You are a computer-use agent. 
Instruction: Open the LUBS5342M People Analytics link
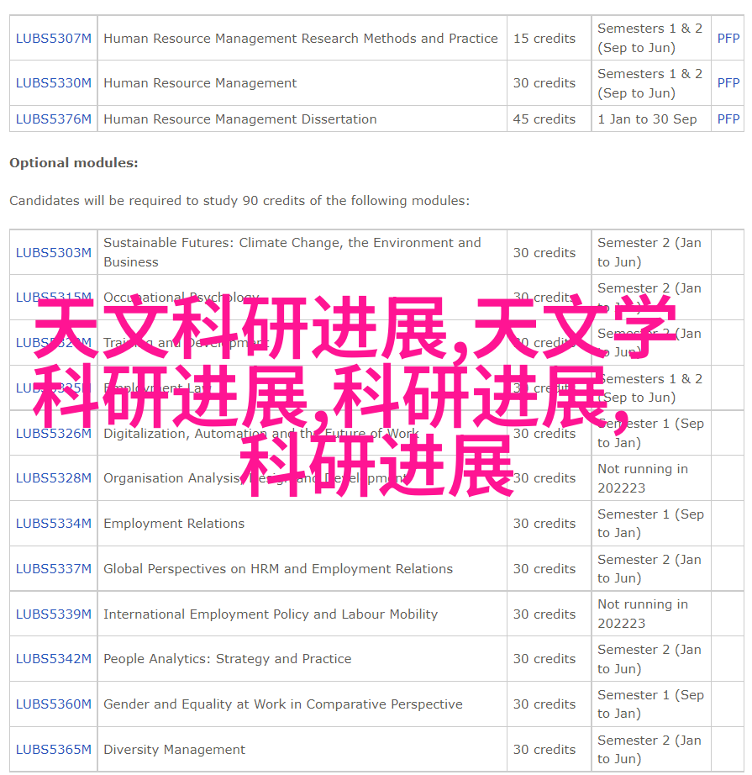(x=53, y=659)
